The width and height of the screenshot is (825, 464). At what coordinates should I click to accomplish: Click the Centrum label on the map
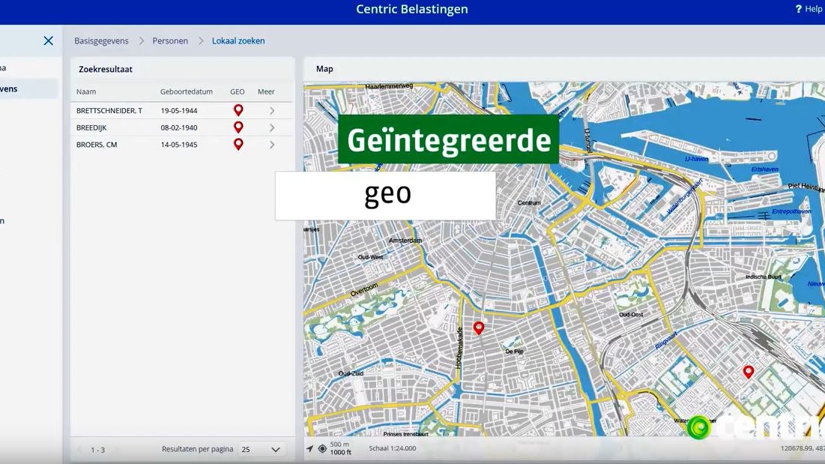pyautogui.click(x=529, y=202)
